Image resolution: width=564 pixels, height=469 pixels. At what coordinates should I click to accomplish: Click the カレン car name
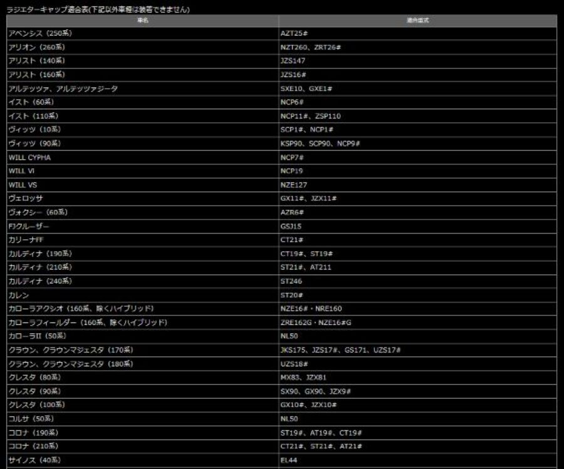click(x=19, y=295)
